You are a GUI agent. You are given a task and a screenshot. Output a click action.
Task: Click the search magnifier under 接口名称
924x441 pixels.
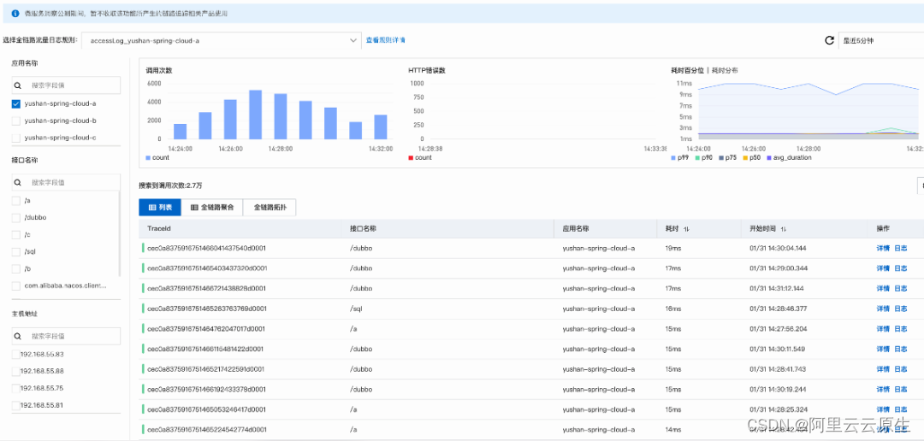point(18,183)
